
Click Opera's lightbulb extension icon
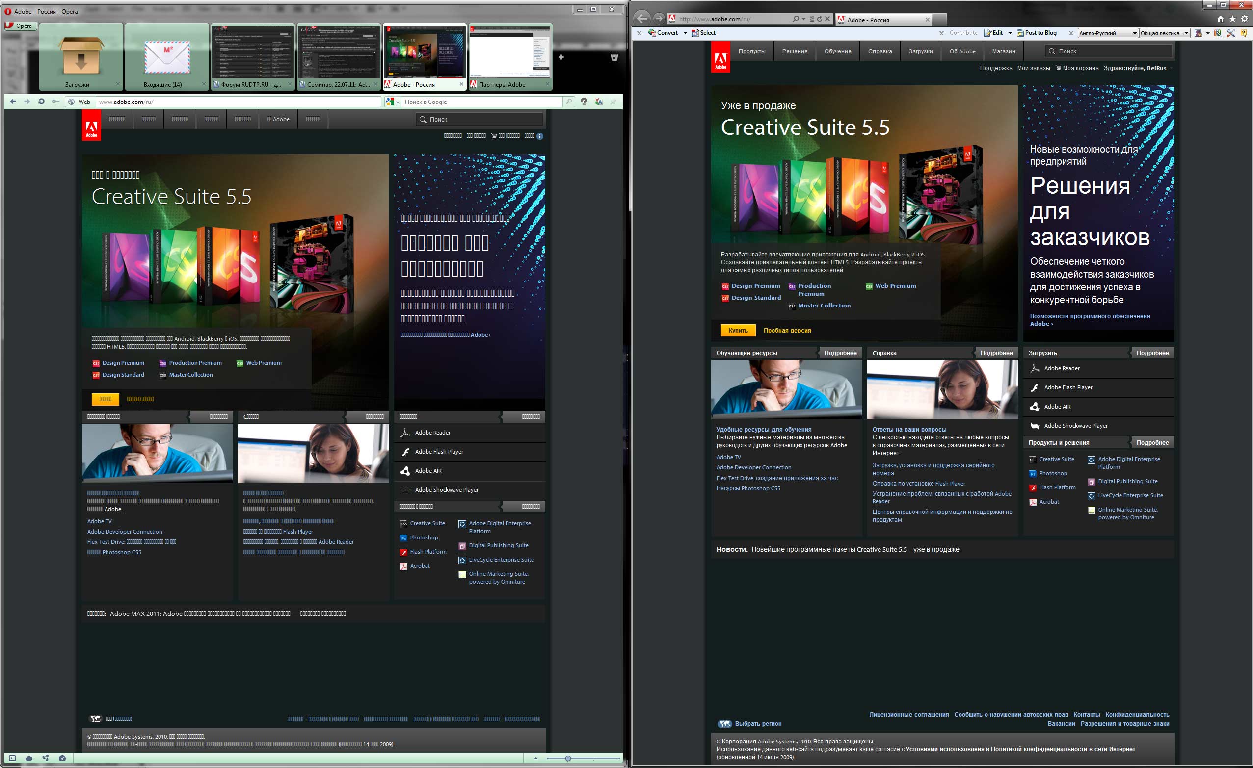click(585, 102)
